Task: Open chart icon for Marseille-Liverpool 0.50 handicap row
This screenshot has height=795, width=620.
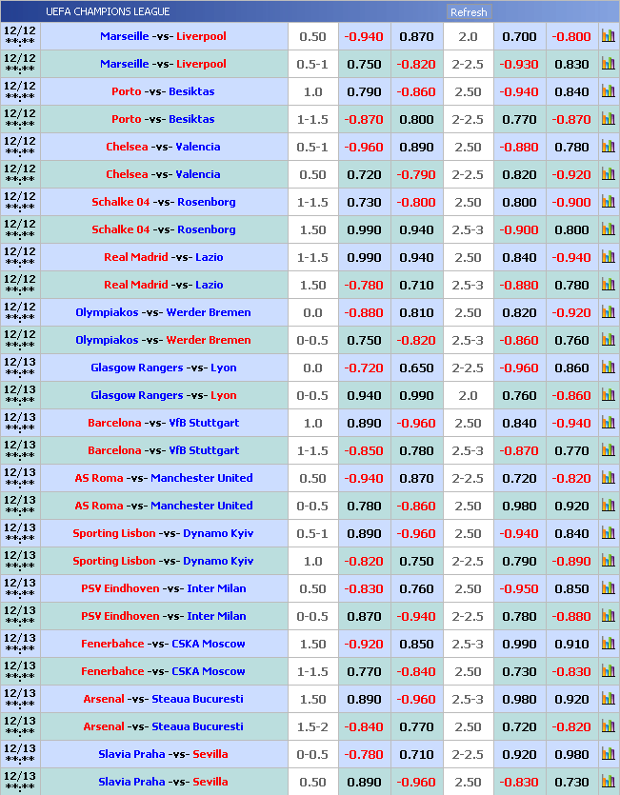Action: 608,36
